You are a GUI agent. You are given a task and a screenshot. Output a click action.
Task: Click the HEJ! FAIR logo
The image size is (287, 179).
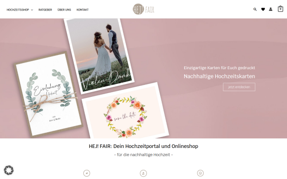coord(143,9)
